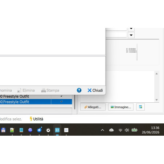Select the highlighted Freestyle Outfit row
This screenshot has width=164, height=164.
click(36, 102)
